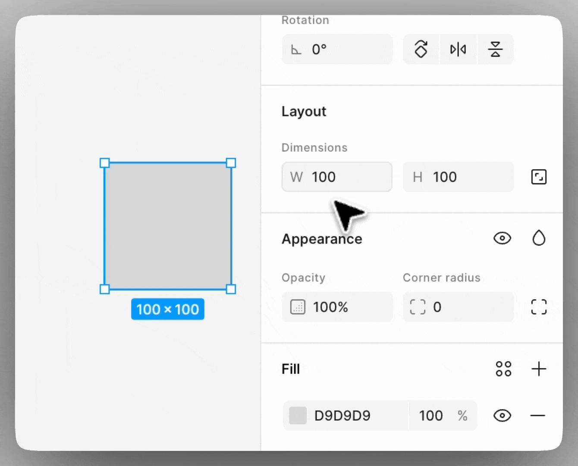Click the height dimension field
The image size is (578, 466).
pos(462,177)
